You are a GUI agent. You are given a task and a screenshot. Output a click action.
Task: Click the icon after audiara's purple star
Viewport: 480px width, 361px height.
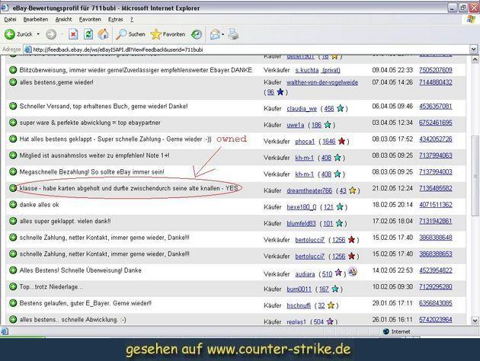tap(352, 272)
